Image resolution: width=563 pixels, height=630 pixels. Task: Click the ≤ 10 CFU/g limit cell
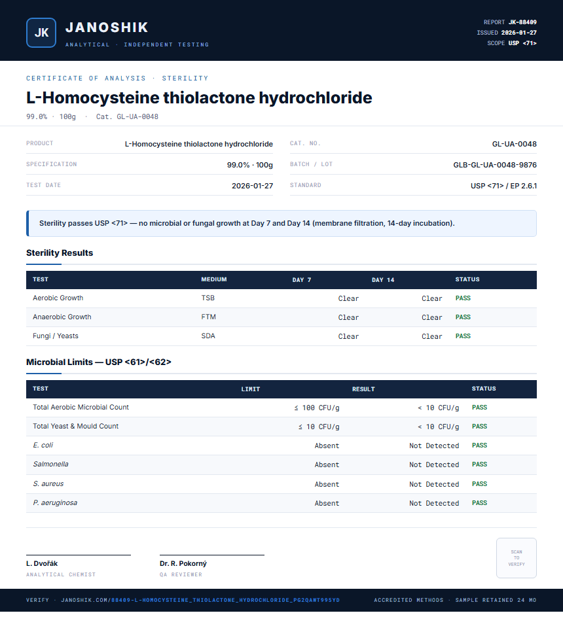(x=319, y=427)
